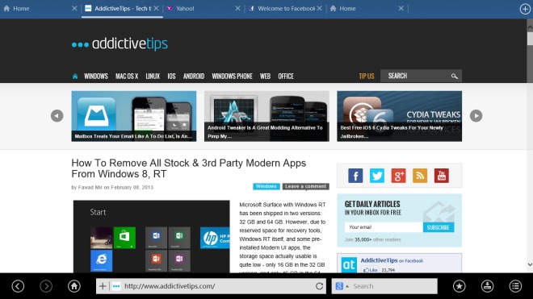Image resolution: width=533 pixels, height=299 pixels.
Task: Open the RSS feed icon
Action: (420, 176)
